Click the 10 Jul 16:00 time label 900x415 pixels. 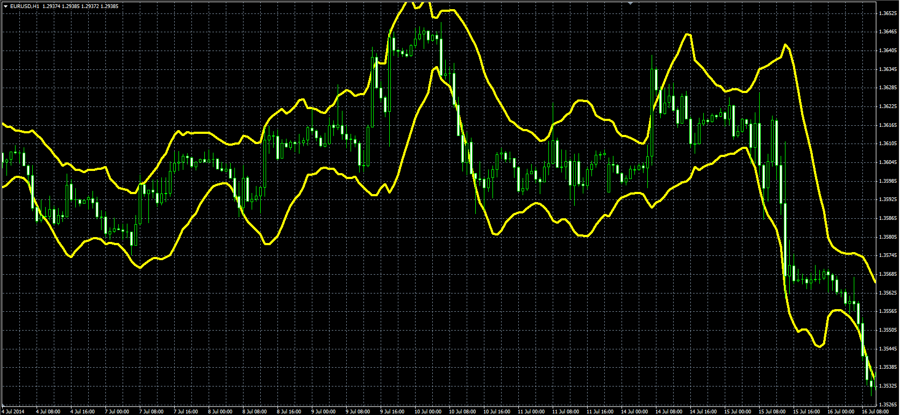(497, 411)
